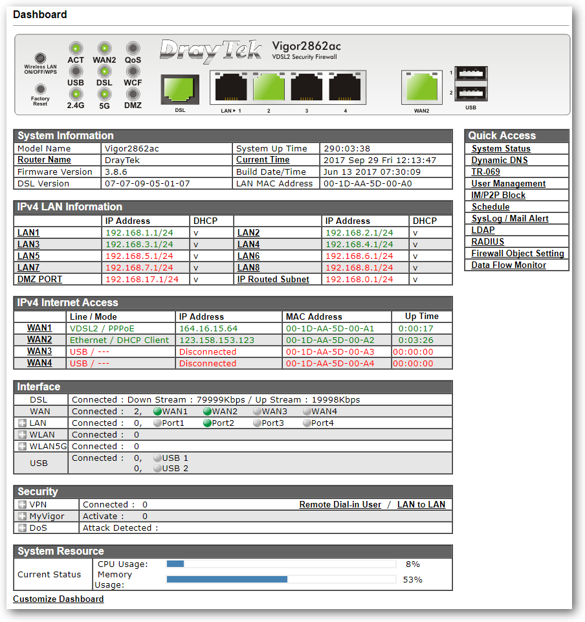585x622 pixels.
Task: Click the CPU Usage progress bar
Action: tap(281, 564)
